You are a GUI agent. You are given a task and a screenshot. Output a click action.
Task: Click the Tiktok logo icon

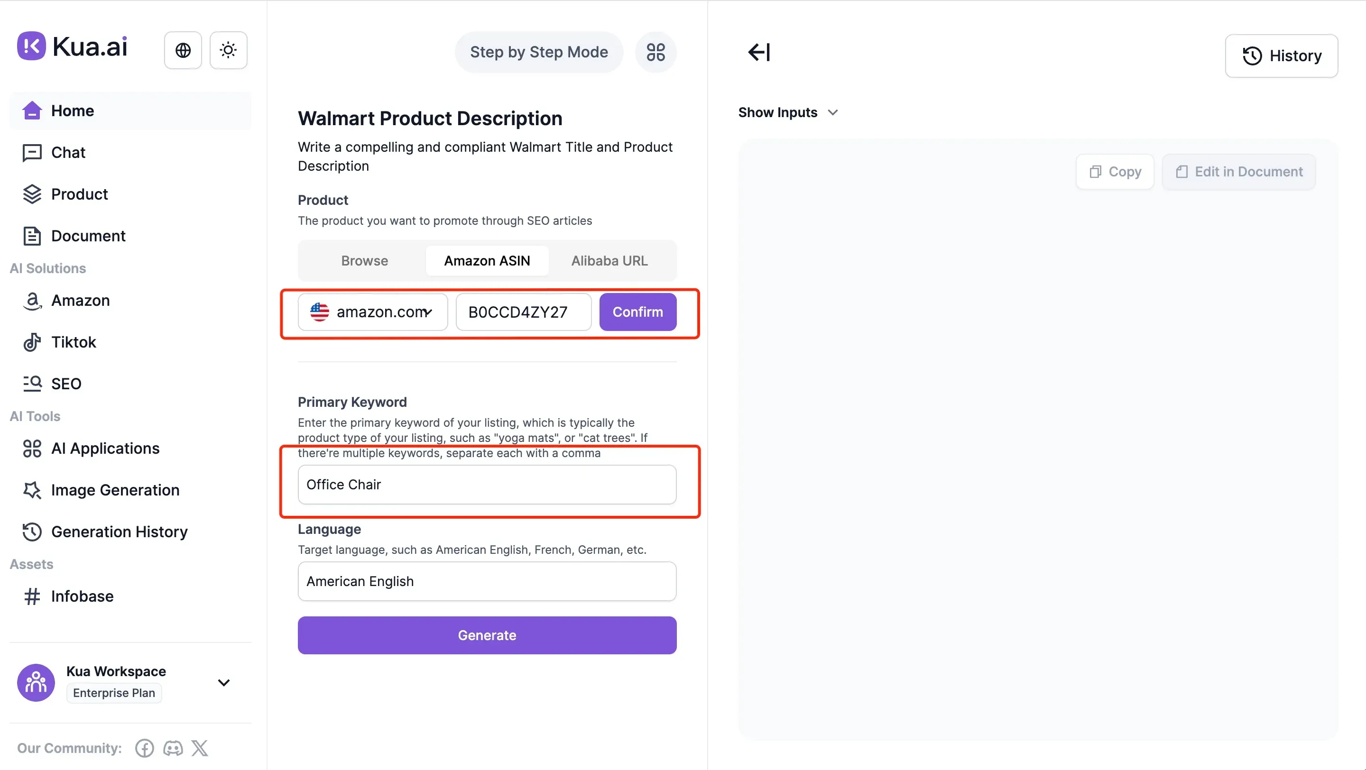pos(32,342)
